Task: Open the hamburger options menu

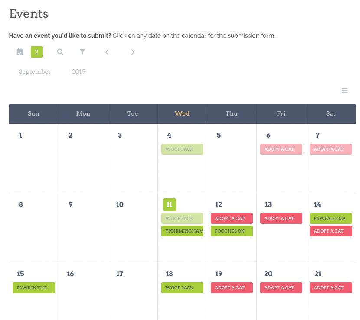Action: coord(344,91)
